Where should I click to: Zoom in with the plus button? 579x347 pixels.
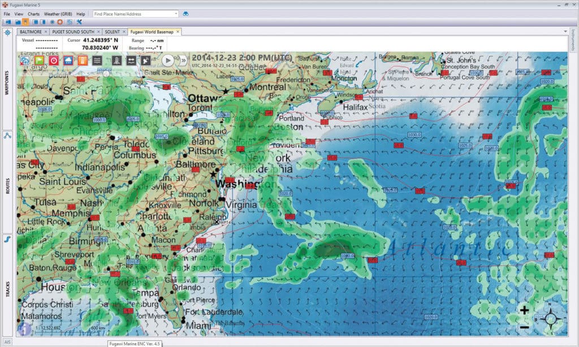click(x=524, y=310)
